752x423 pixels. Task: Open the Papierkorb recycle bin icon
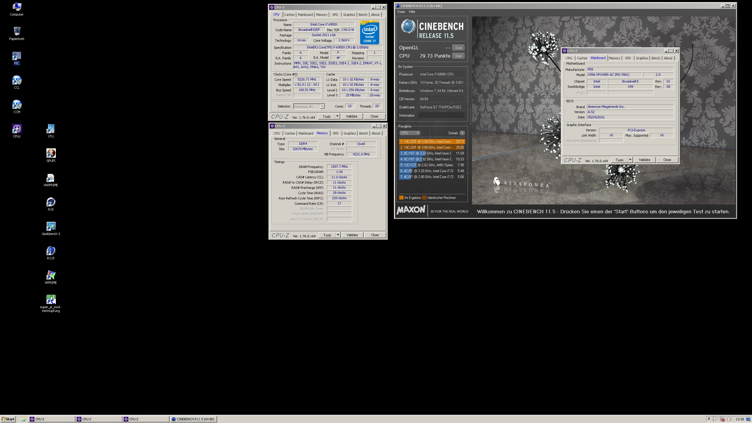pyautogui.click(x=17, y=33)
